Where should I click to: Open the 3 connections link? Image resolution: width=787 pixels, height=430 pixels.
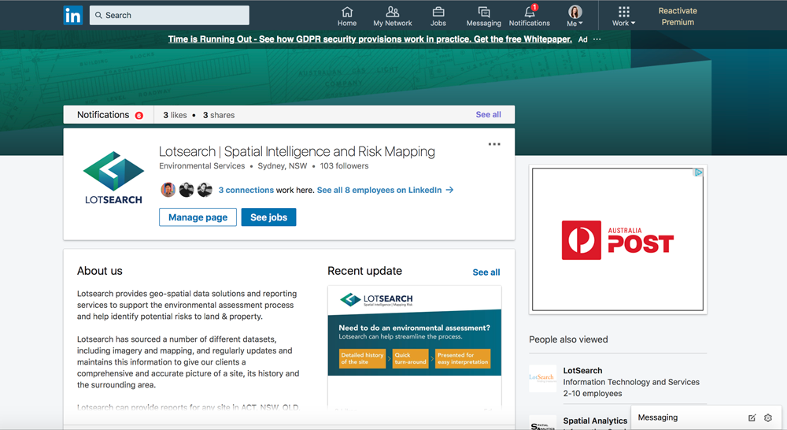coord(246,190)
